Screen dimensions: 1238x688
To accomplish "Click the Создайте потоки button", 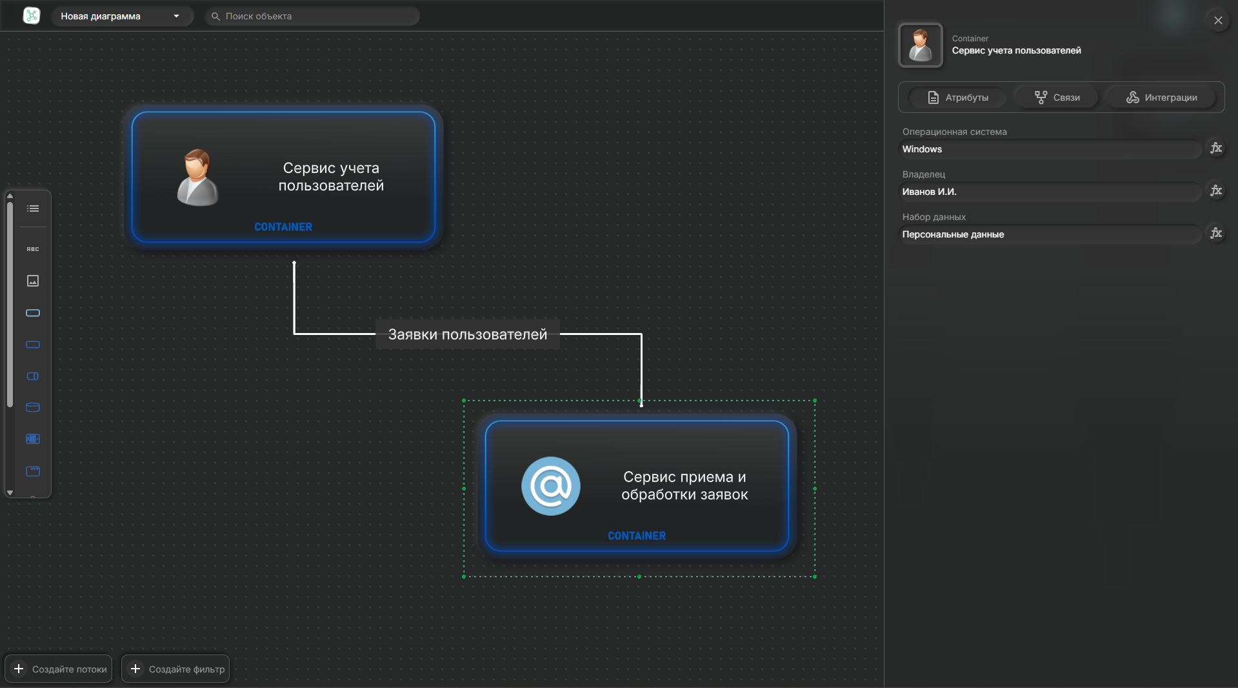I will [x=59, y=669].
